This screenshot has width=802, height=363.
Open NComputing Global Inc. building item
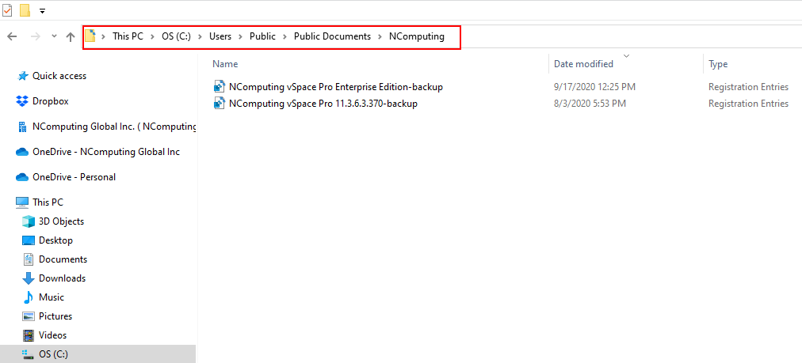(115, 126)
